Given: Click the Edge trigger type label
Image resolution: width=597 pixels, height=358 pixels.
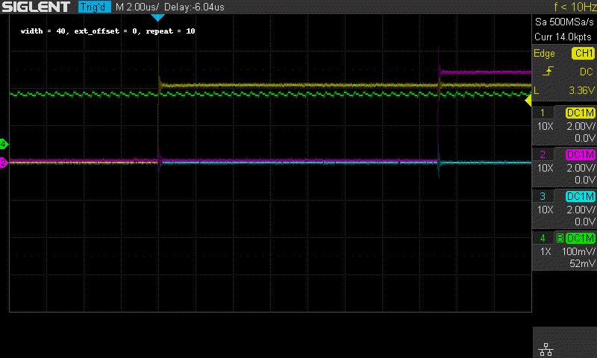Looking at the screenshot, I should pyautogui.click(x=544, y=53).
